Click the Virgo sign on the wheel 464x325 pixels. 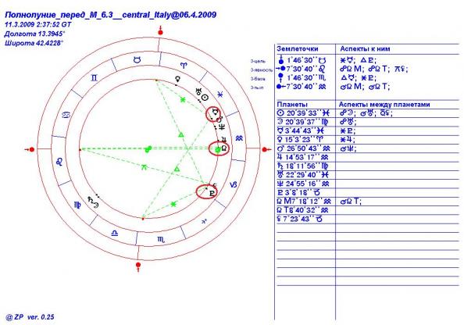[x=77, y=205]
